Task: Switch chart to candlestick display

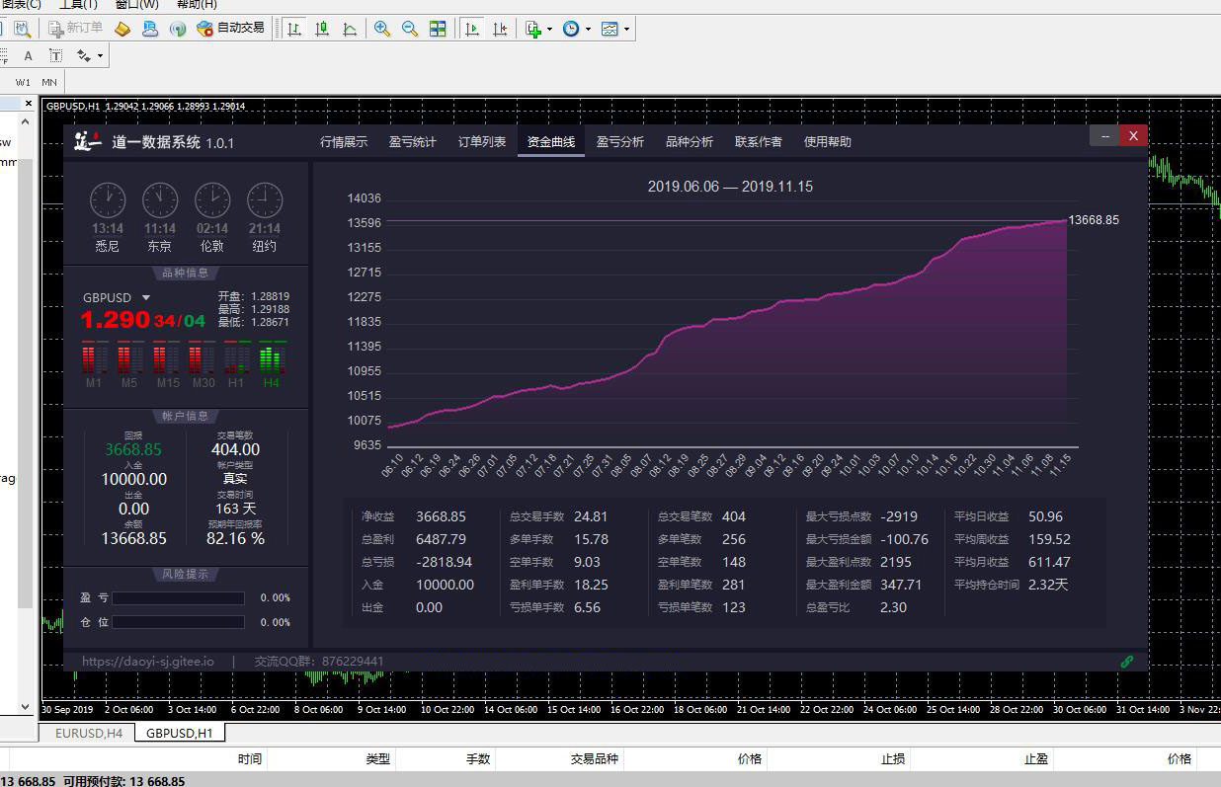Action: click(322, 29)
